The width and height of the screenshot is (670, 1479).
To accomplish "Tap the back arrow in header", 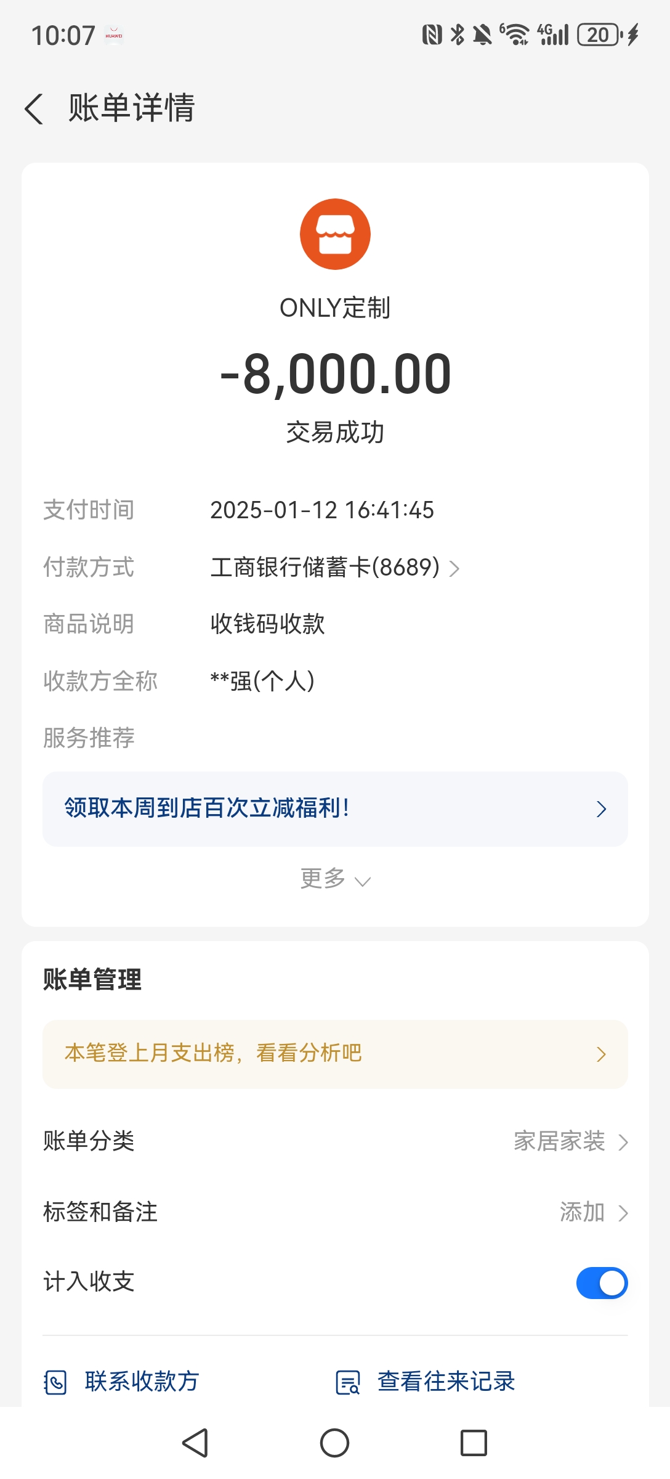I will 34,109.
